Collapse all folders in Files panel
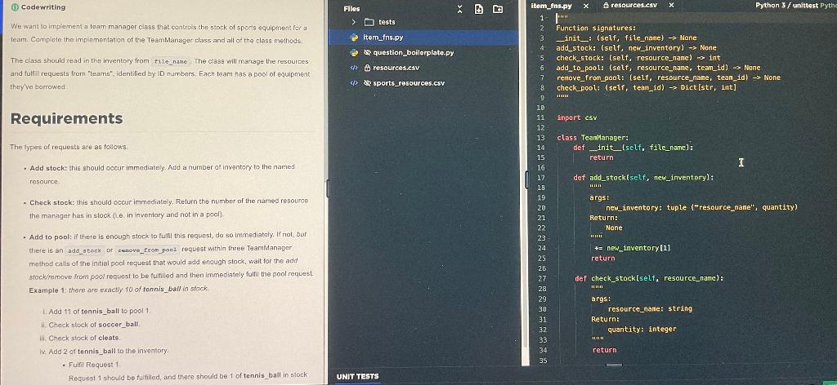 [460, 9]
